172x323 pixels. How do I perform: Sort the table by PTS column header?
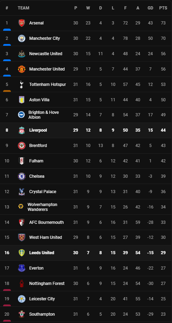point(163,8)
